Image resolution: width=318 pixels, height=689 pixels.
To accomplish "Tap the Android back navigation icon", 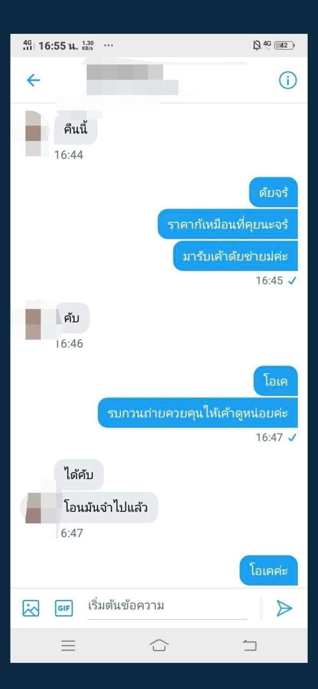I will pyautogui.click(x=250, y=646).
